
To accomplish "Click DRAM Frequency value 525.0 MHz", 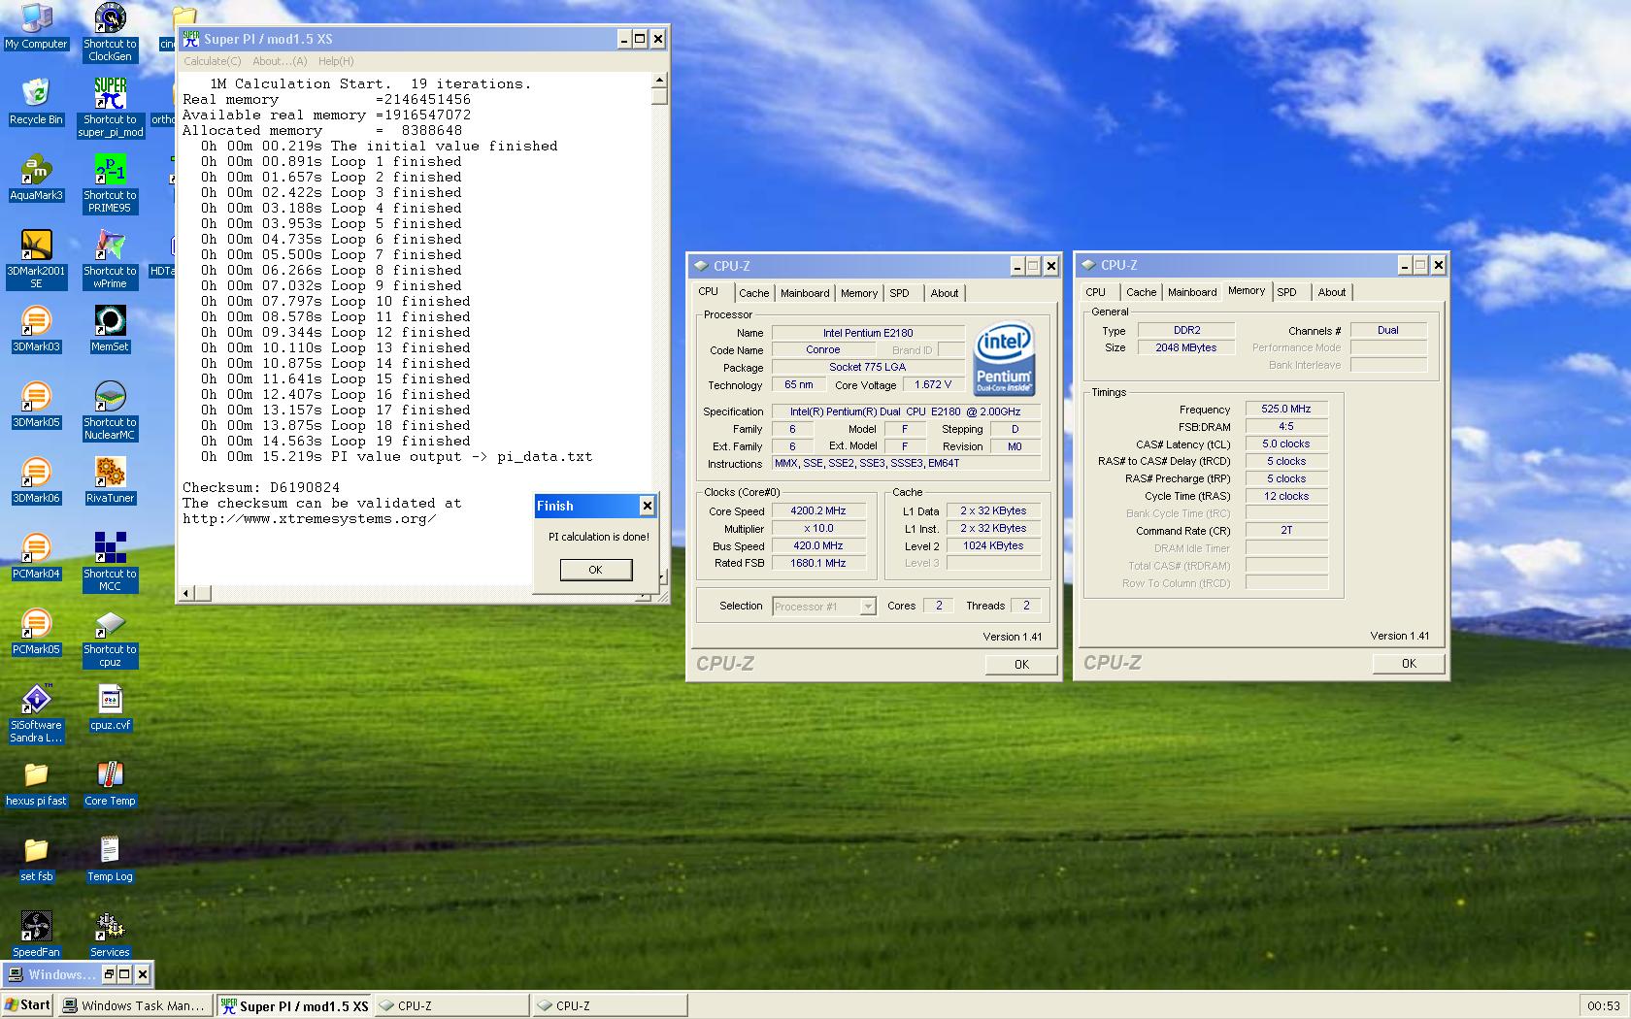I will pyautogui.click(x=1285, y=409).
